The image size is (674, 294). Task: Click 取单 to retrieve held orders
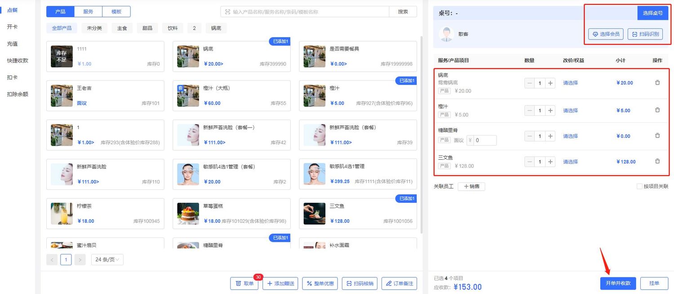tap(244, 284)
